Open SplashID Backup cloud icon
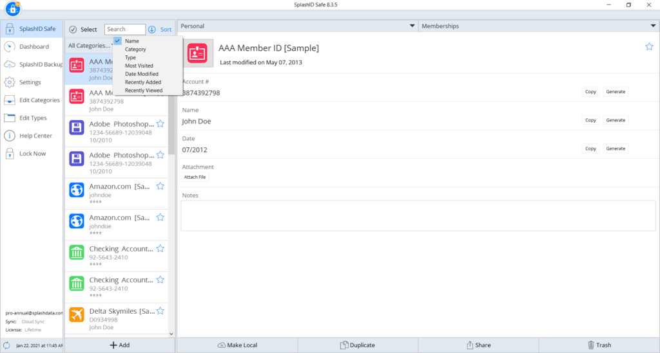The image size is (660, 353). (10, 64)
